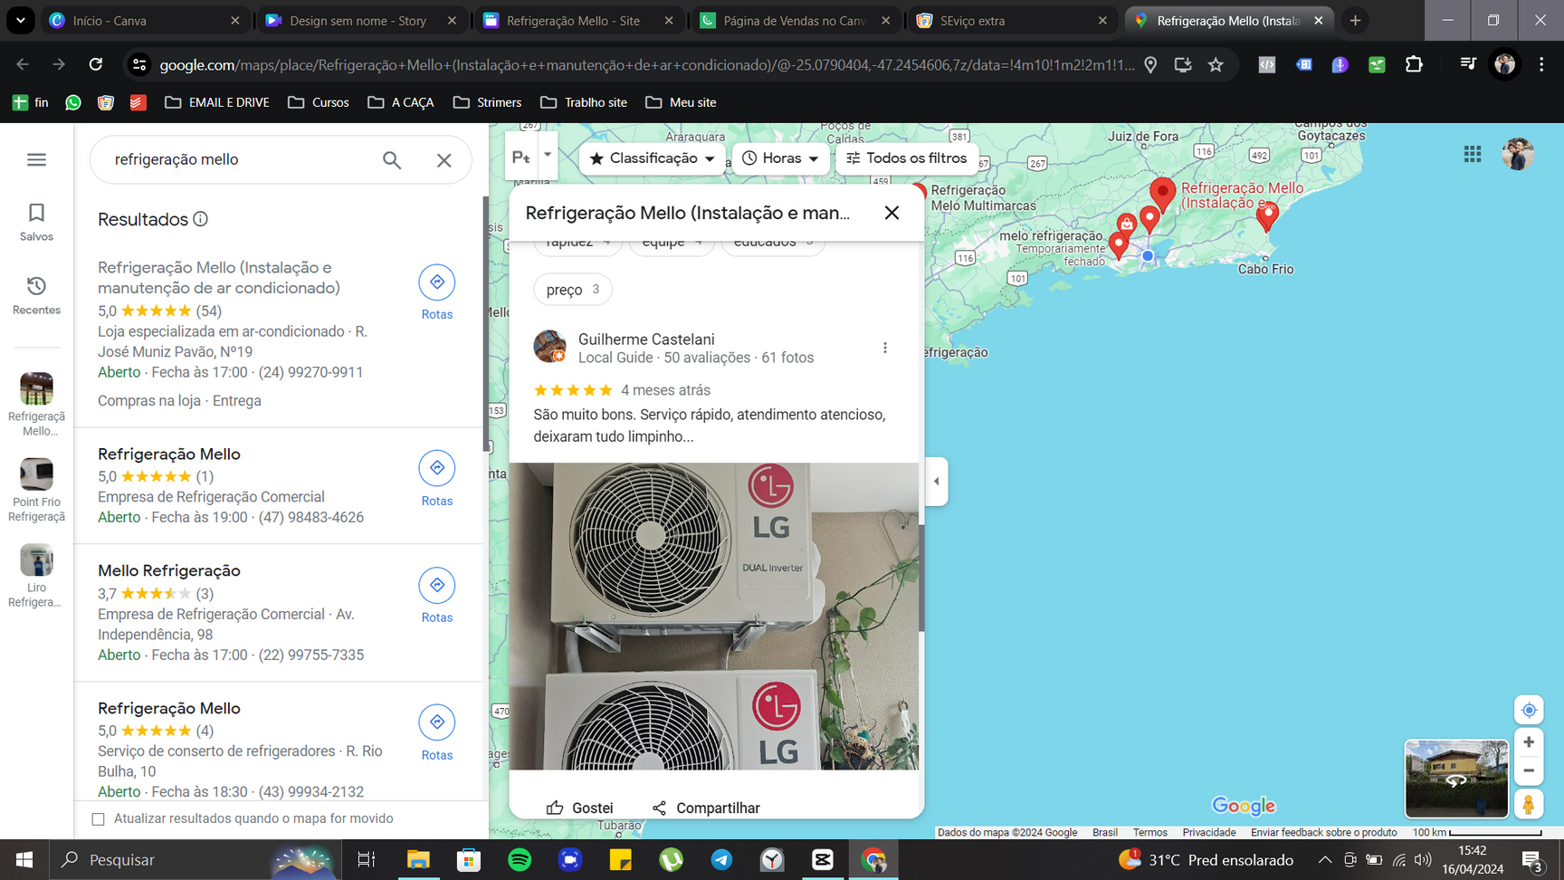Collapse the side panel arrow

pos(936,481)
